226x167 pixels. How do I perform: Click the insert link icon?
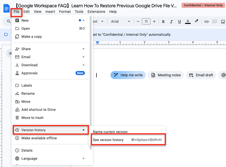coord(206,22)
